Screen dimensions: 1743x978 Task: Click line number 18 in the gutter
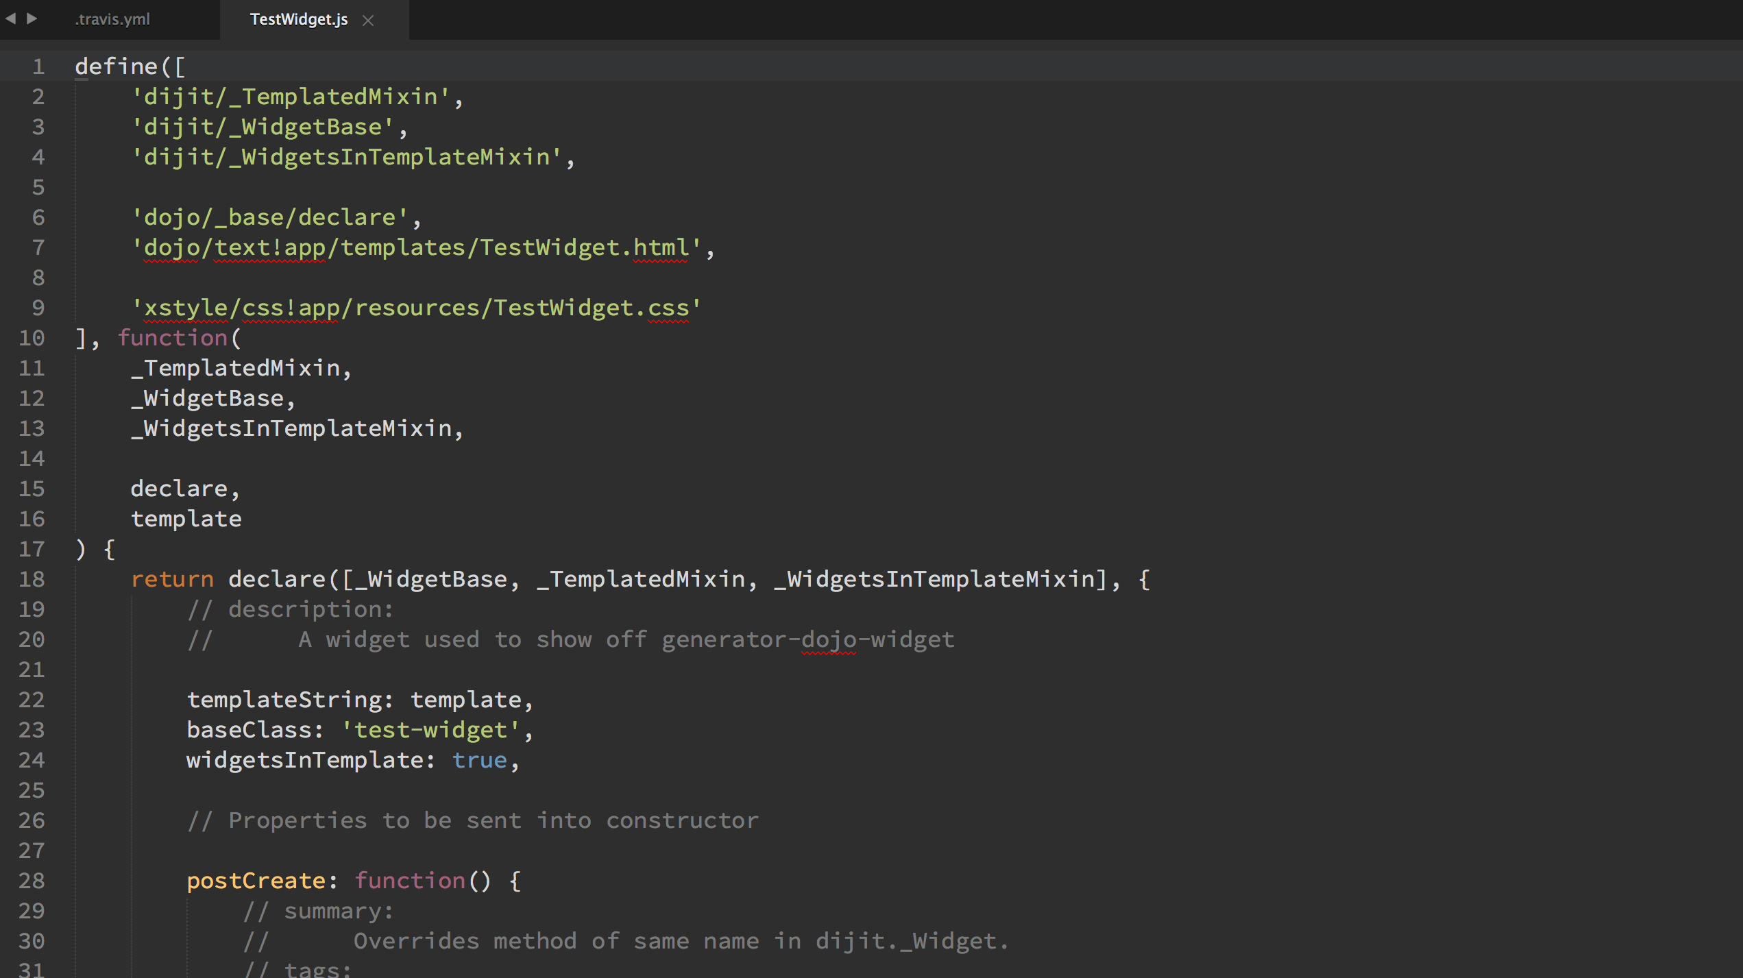coord(32,579)
